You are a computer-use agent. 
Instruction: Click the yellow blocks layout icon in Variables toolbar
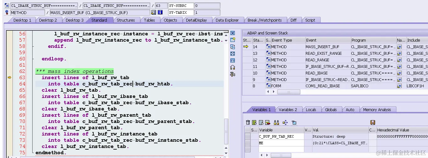(276, 122)
